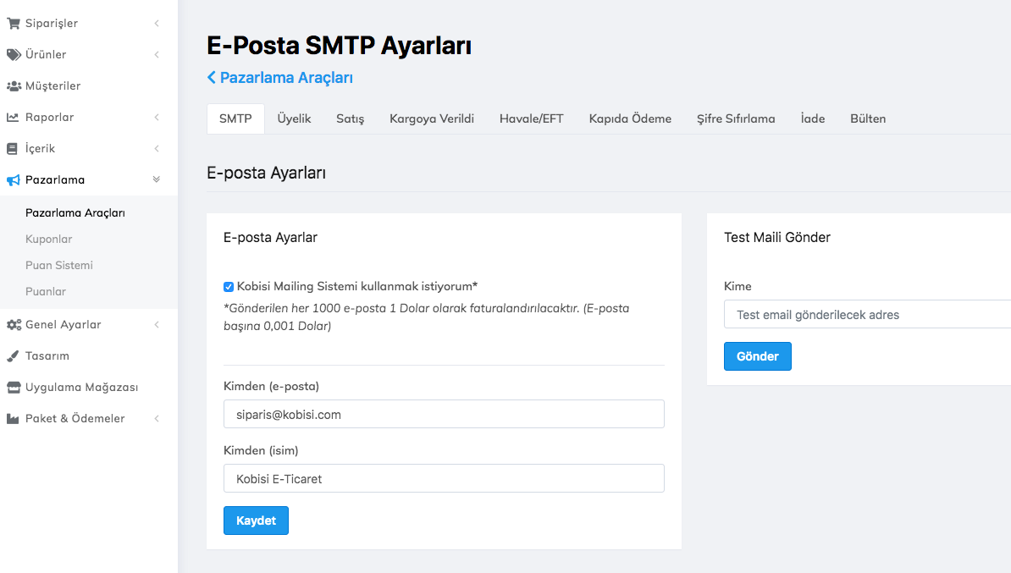Viewport: 1011px width, 573px height.
Task: Select Kuponlar in the sidebar submenu
Action: [49, 240]
